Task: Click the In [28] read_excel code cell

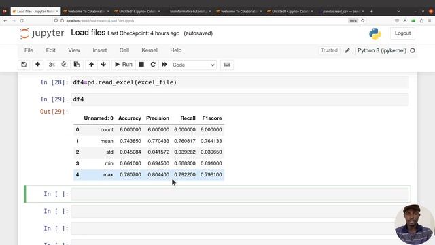Action: [239, 82]
